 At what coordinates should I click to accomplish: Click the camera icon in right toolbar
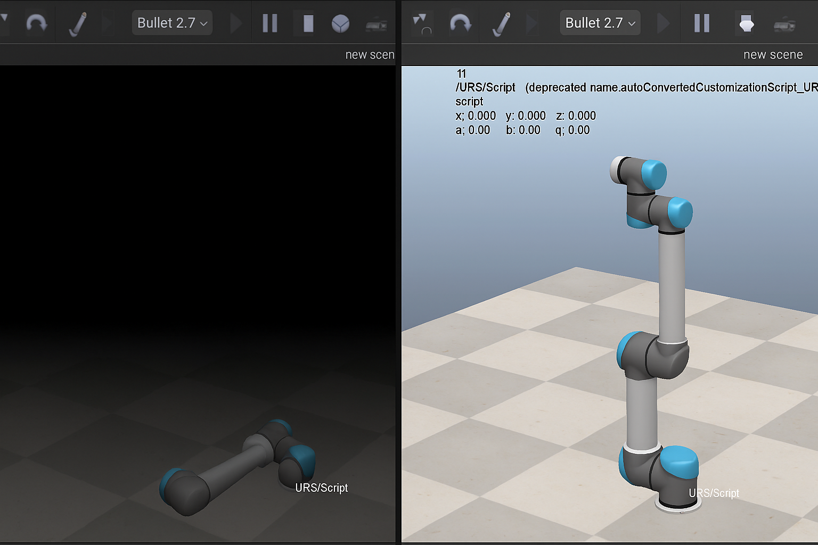784,24
